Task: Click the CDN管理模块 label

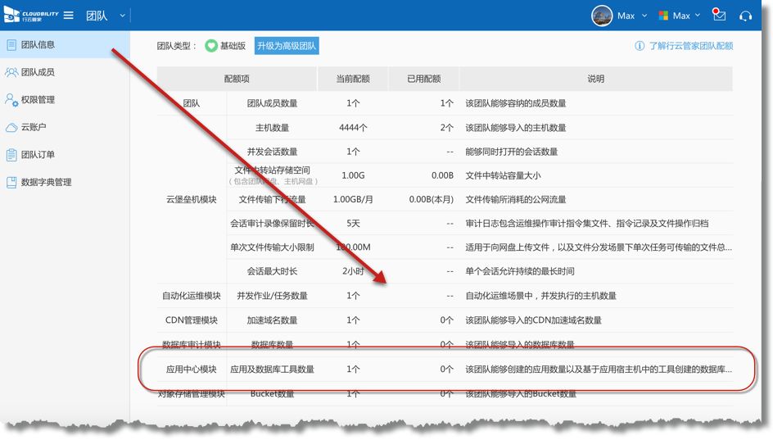Action: click(x=192, y=320)
